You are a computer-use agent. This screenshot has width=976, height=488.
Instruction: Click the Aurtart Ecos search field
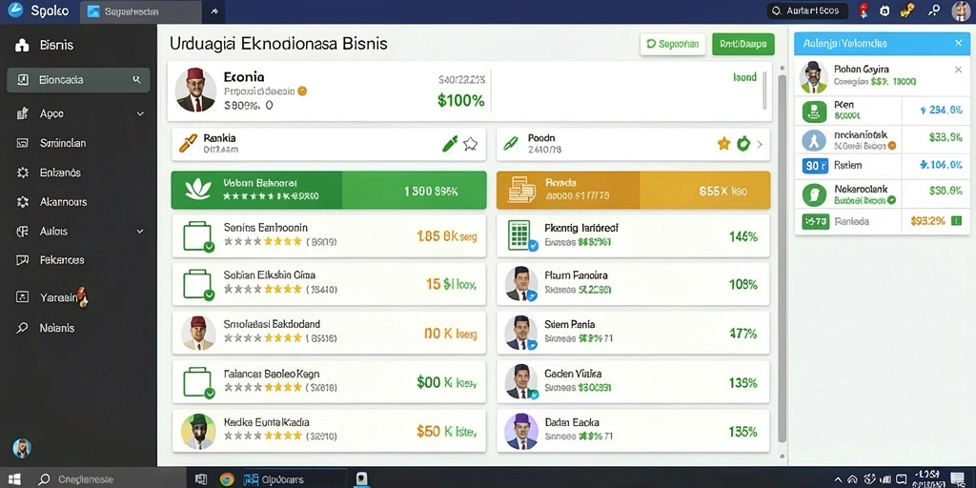[x=807, y=10]
